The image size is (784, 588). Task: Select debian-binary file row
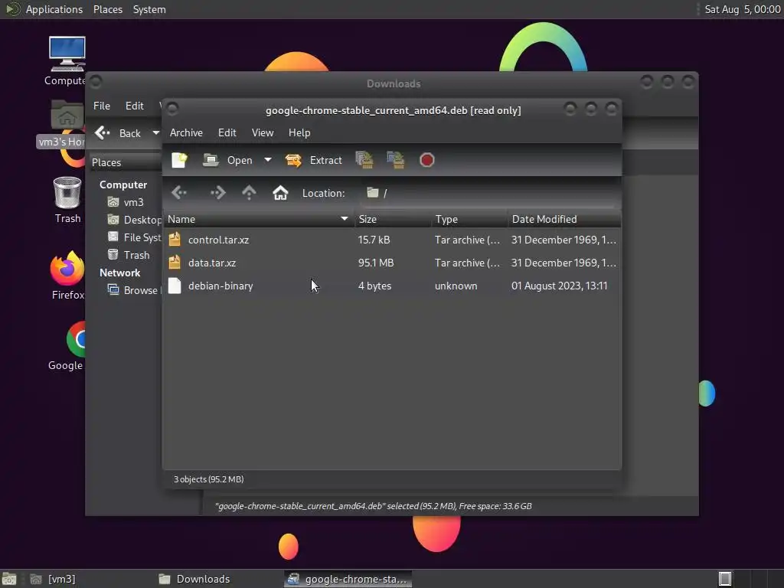coord(392,286)
